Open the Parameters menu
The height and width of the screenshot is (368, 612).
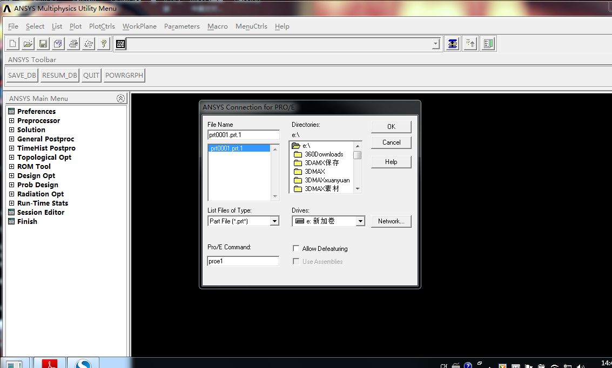[x=182, y=26]
